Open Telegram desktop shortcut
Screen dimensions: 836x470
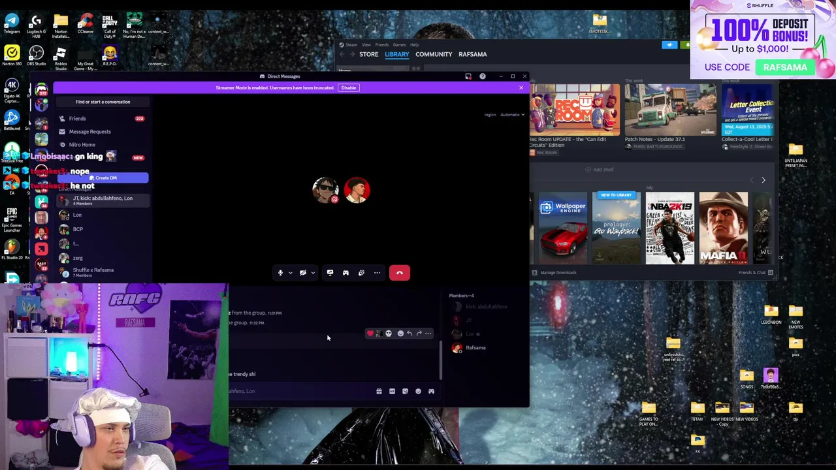coord(12,23)
